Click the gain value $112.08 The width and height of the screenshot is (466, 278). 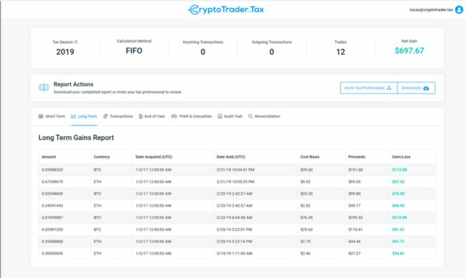coord(400,170)
